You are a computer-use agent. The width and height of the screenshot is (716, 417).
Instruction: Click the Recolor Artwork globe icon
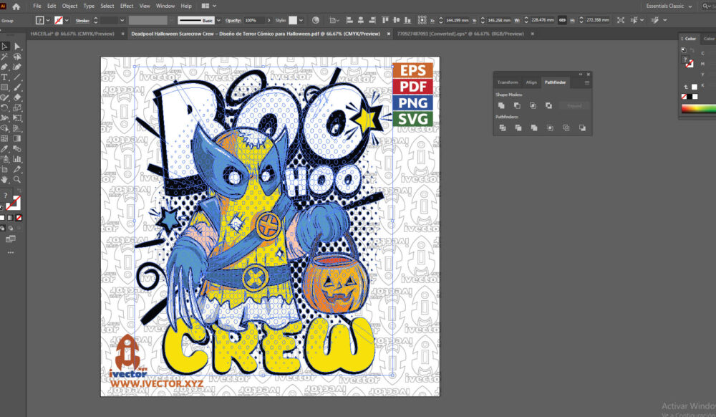[x=316, y=20]
